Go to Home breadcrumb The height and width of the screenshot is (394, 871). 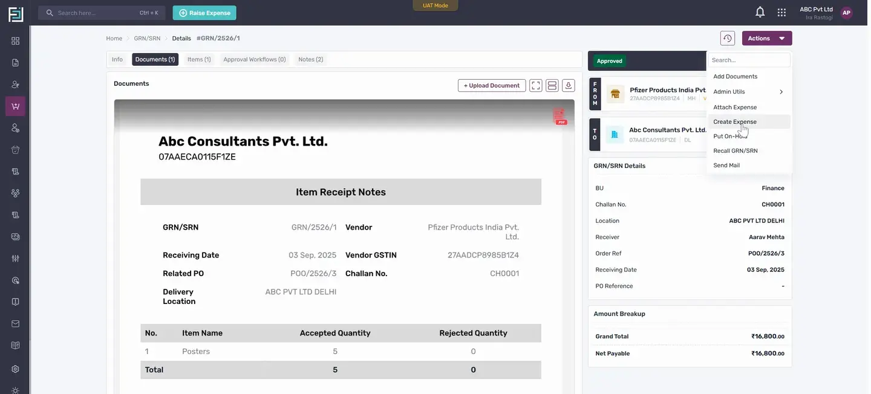(114, 38)
